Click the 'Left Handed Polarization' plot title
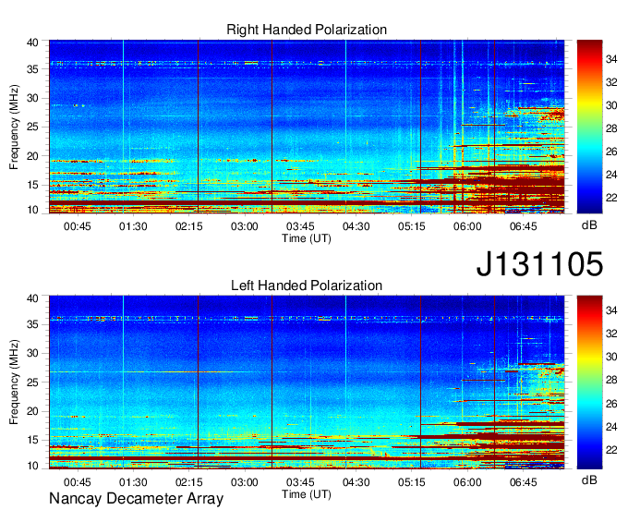628x510 pixels. pos(307,285)
